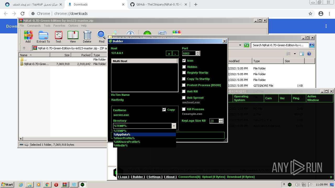Image resolution: width=335 pixels, height=188 pixels.
Task: Click the system tray volume icon
Action: [x=297, y=185]
